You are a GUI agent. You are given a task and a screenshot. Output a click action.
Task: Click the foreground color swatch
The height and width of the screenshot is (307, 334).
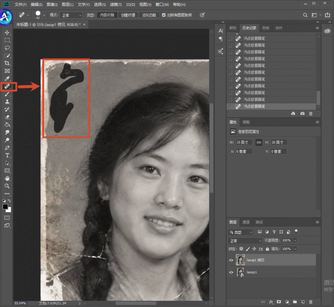click(x=5, y=206)
